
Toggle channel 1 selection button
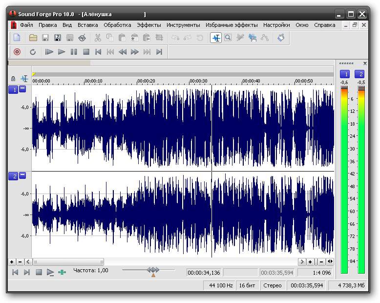point(13,89)
